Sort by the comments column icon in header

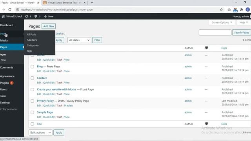pyautogui.click(x=207, y=48)
